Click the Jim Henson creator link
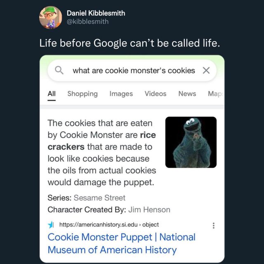This screenshot has width=264, height=264. 149,210
